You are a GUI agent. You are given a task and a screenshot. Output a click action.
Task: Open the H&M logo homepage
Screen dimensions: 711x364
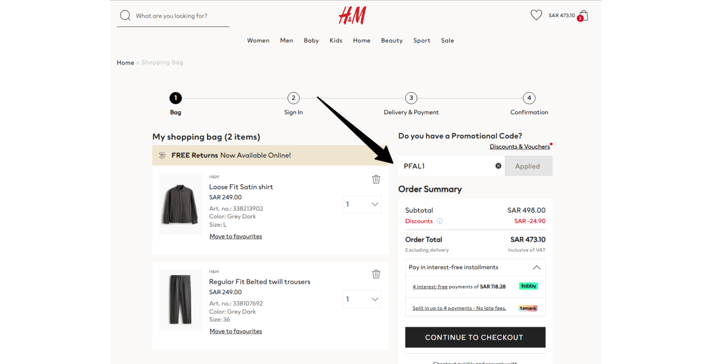352,15
